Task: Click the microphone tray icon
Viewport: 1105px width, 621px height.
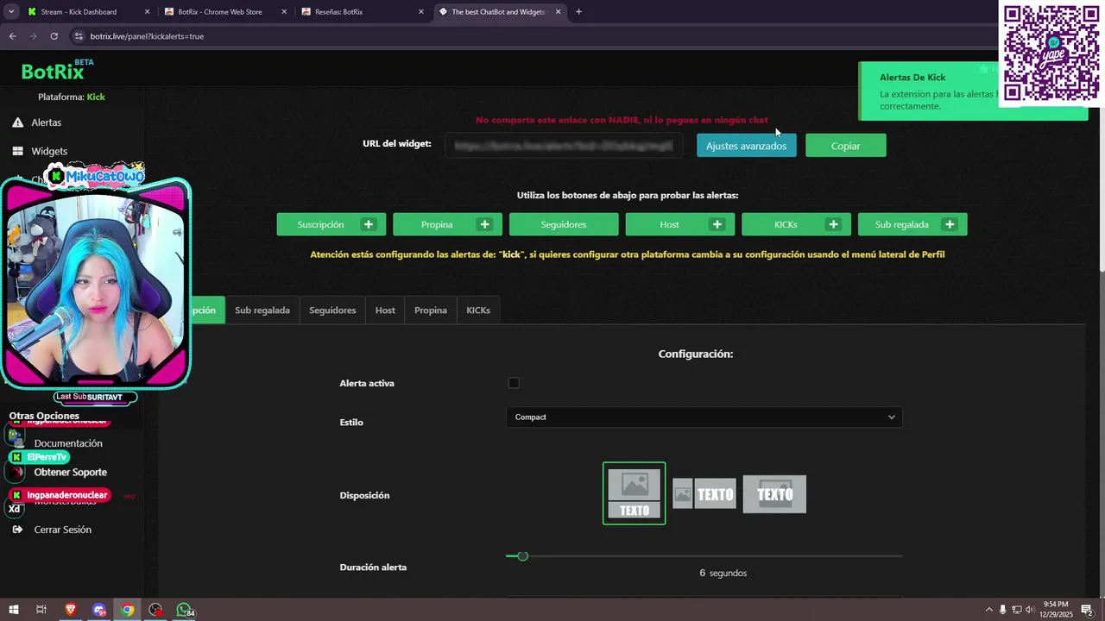Action: click(x=1002, y=610)
